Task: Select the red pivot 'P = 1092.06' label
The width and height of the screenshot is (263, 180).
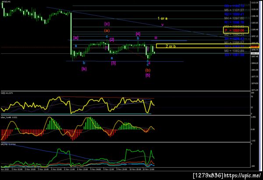Action: point(235,31)
